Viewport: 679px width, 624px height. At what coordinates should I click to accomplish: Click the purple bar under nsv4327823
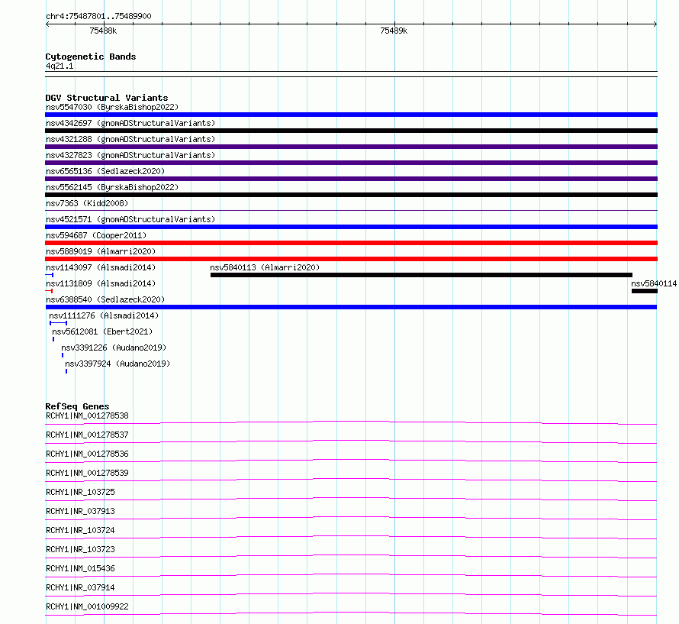click(x=351, y=163)
